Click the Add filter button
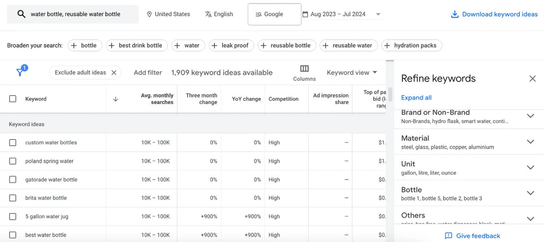Viewport: 544px width, 242px height. (148, 72)
